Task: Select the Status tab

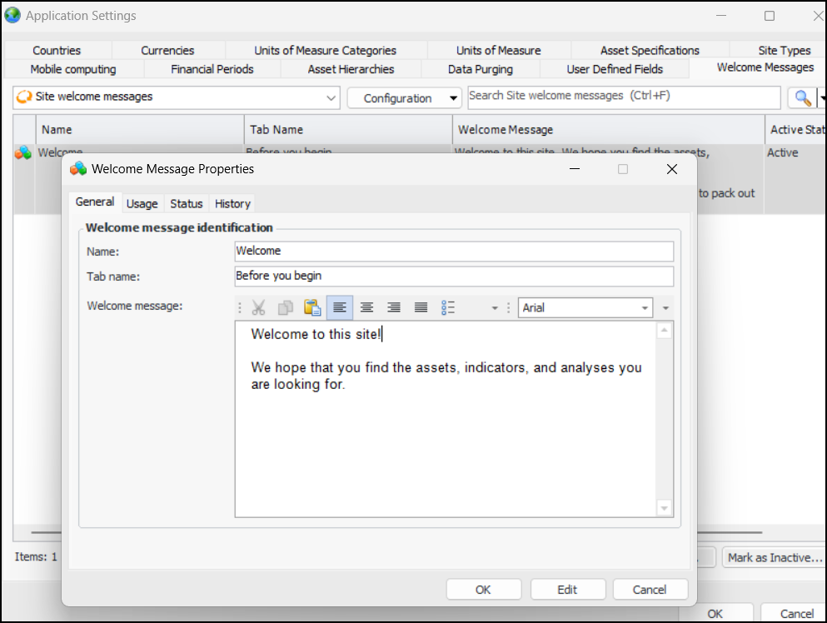Action: pyautogui.click(x=187, y=203)
